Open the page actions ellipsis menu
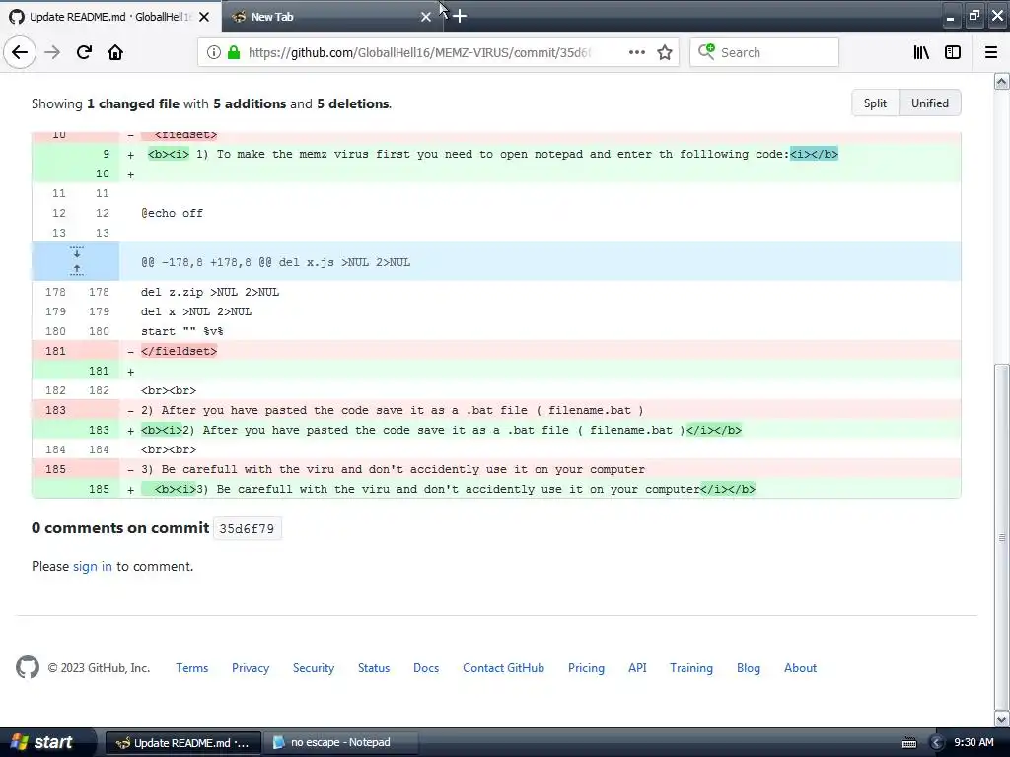The height and width of the screenshot is (757, 1010). point(636,52)
